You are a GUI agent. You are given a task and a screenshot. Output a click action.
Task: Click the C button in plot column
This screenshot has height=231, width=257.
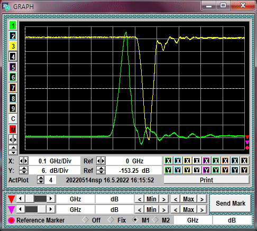click(x=13, y=119)
